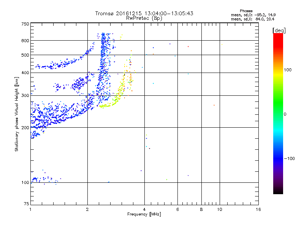This screenshot has width=304, height=228.
Task: Click the '[deg]' colorbar unit label
Action: (x=279, y=30)
